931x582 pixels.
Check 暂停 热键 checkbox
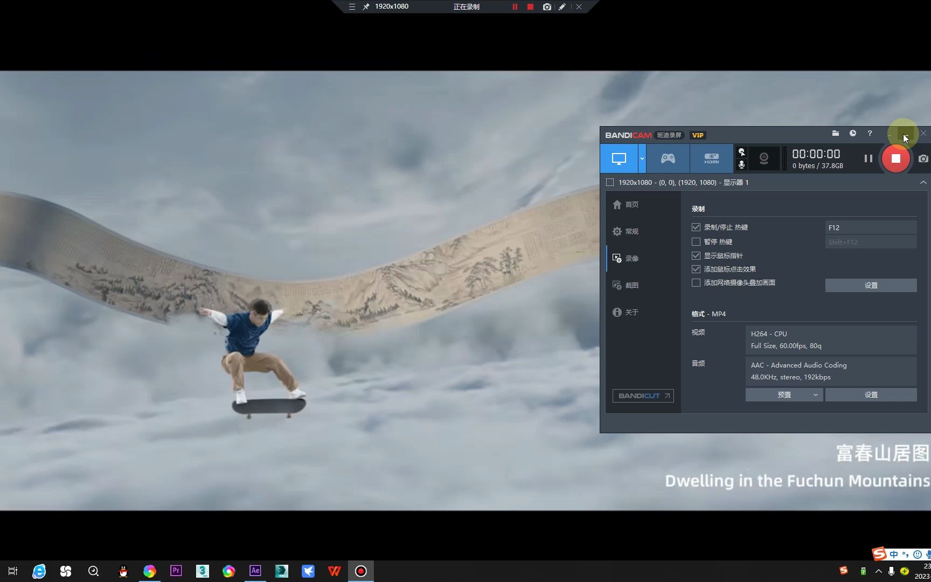coord(696,242)
